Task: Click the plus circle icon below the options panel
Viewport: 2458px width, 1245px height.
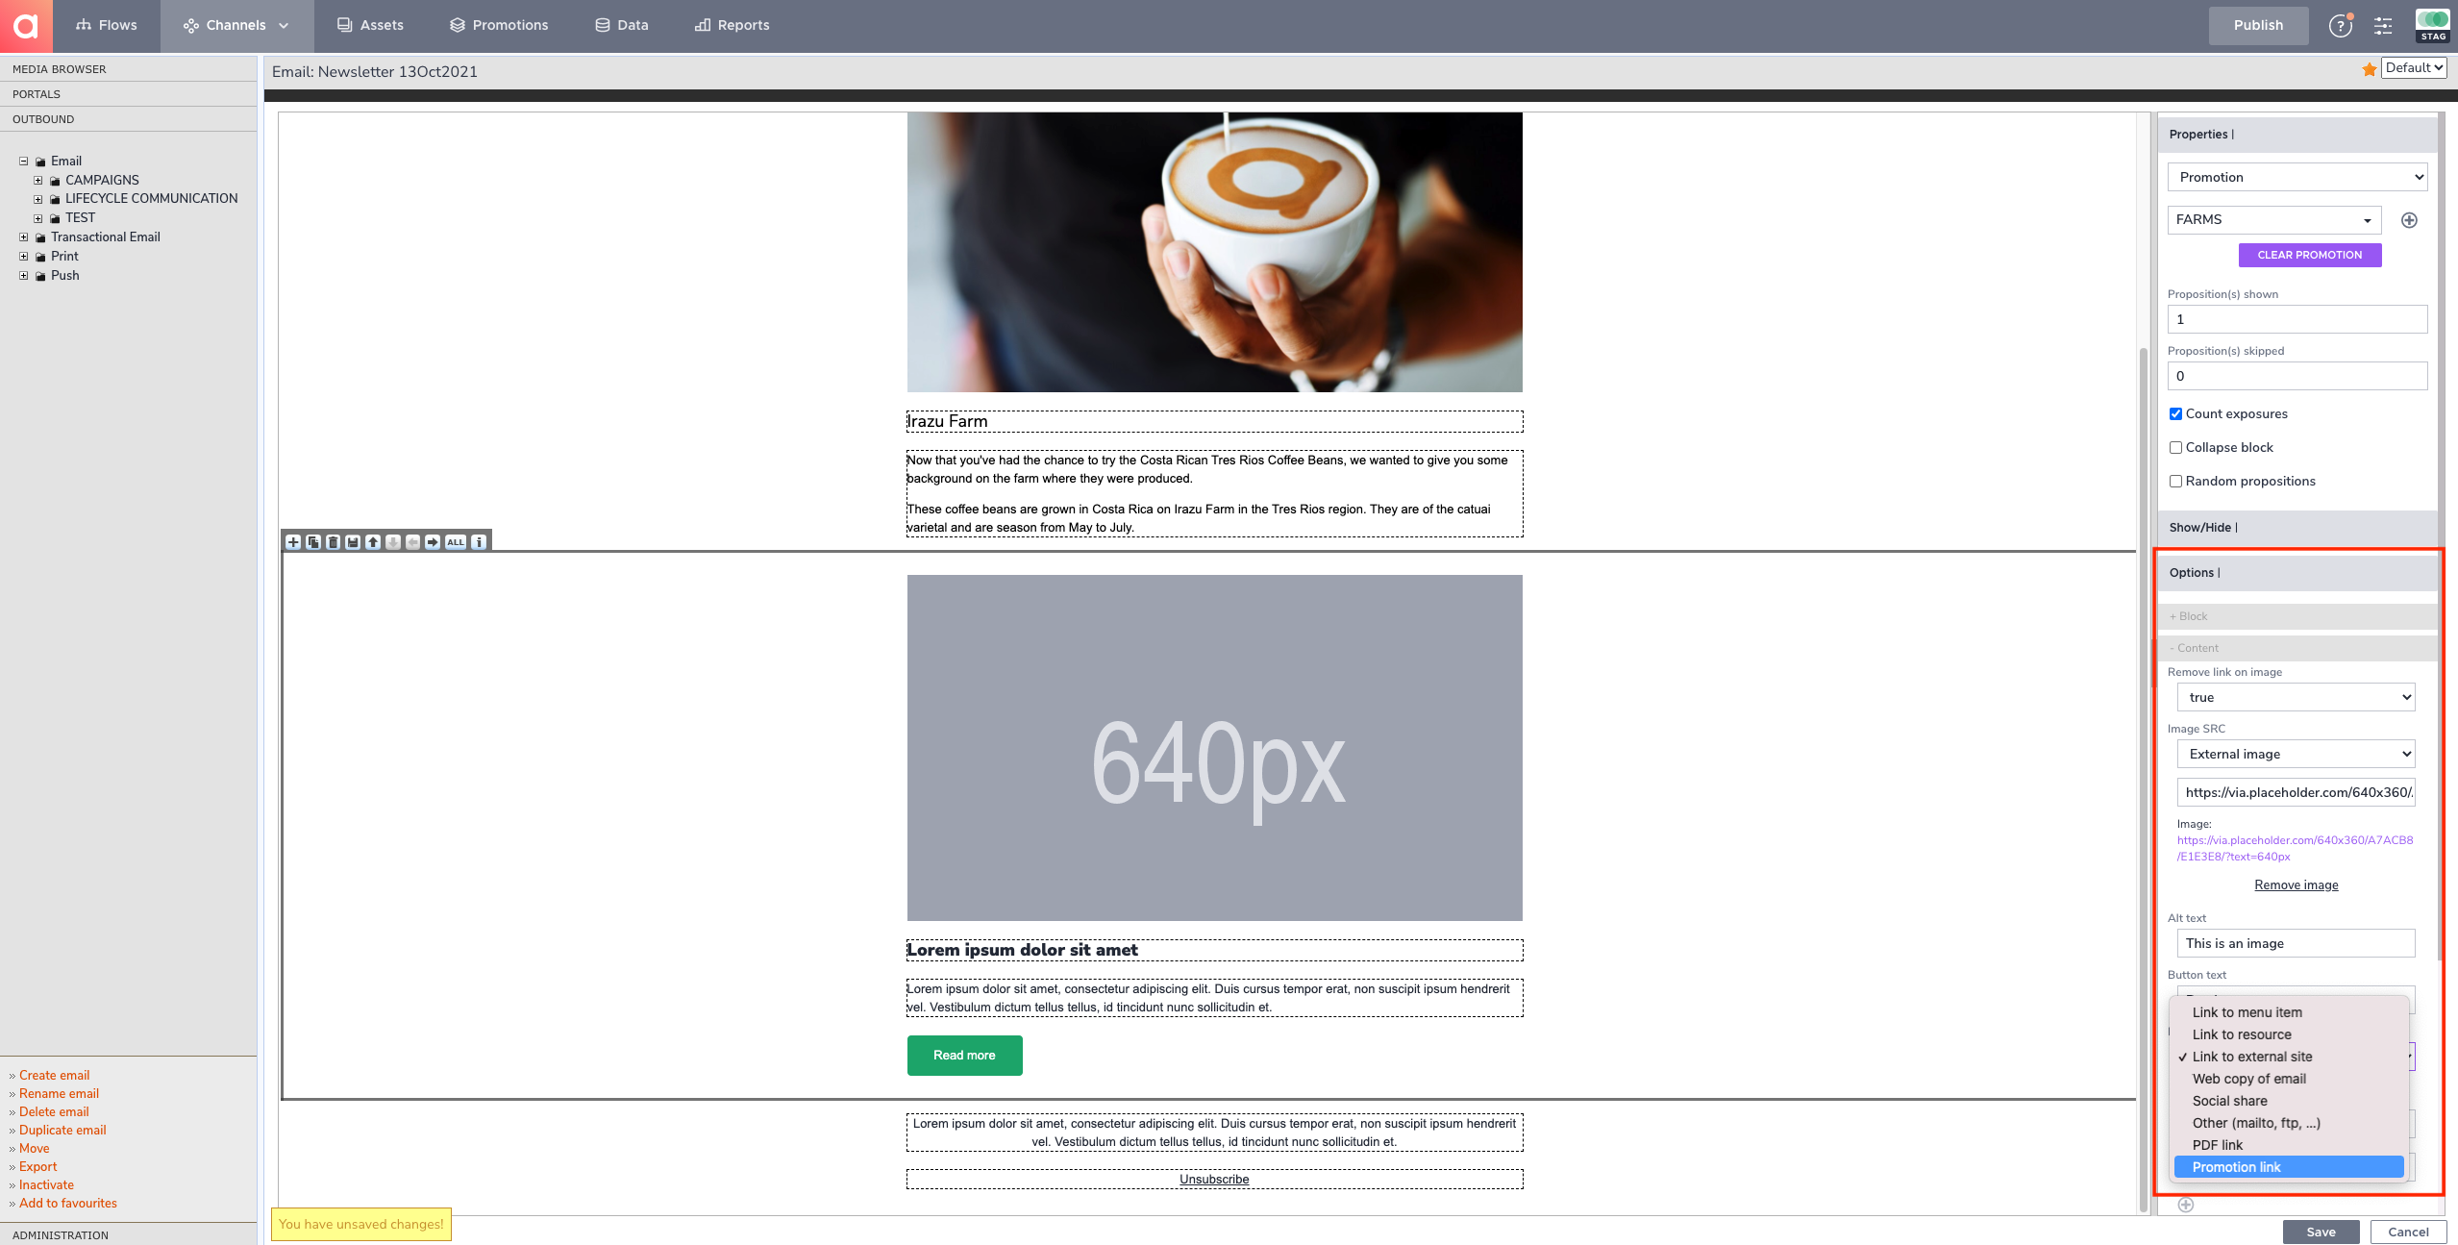Action: tap(2186, 1205)
